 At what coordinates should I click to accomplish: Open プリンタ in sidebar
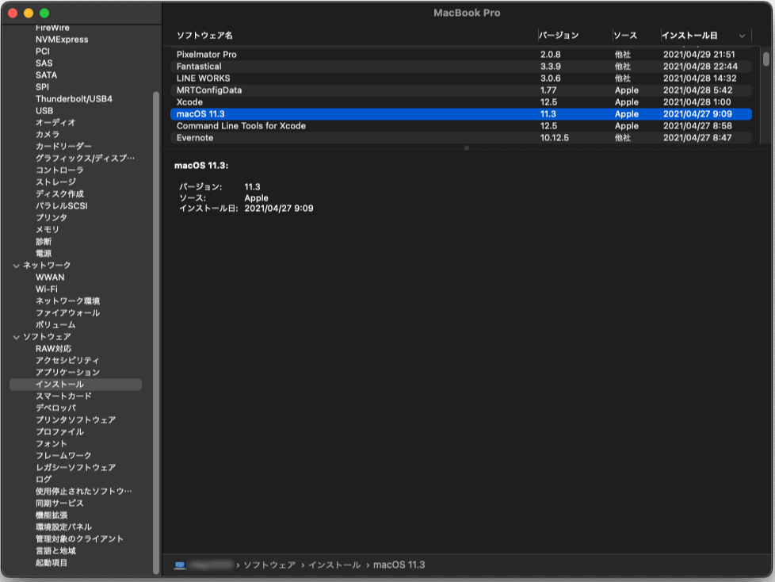52,217
